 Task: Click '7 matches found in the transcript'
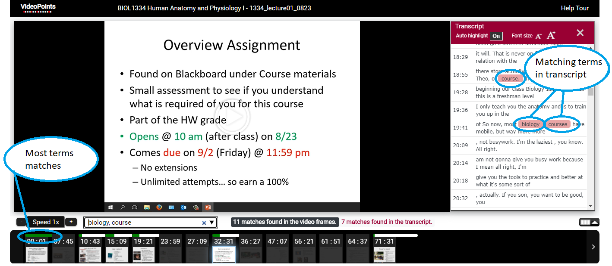[x=387, y=222]
